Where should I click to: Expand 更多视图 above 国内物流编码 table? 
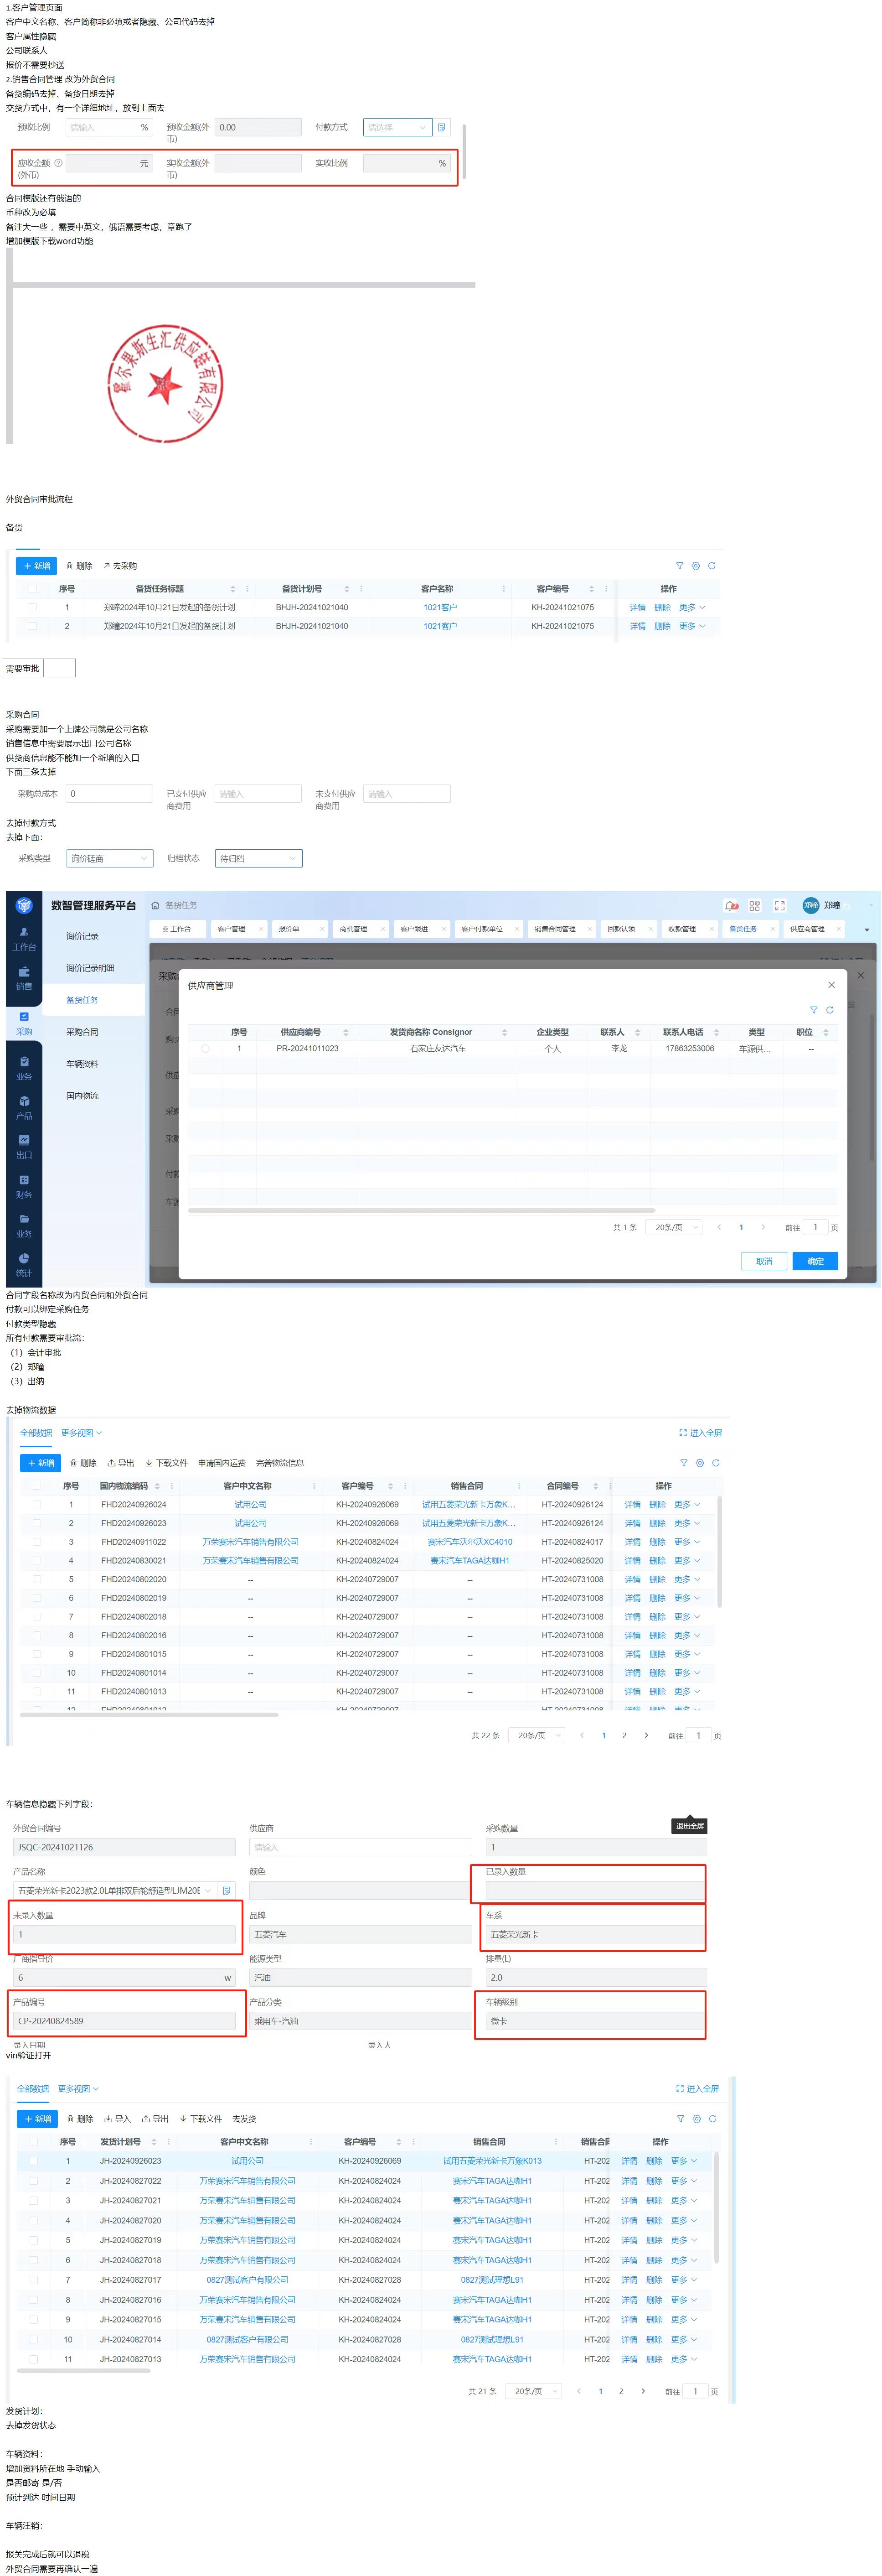(81, 1433)
